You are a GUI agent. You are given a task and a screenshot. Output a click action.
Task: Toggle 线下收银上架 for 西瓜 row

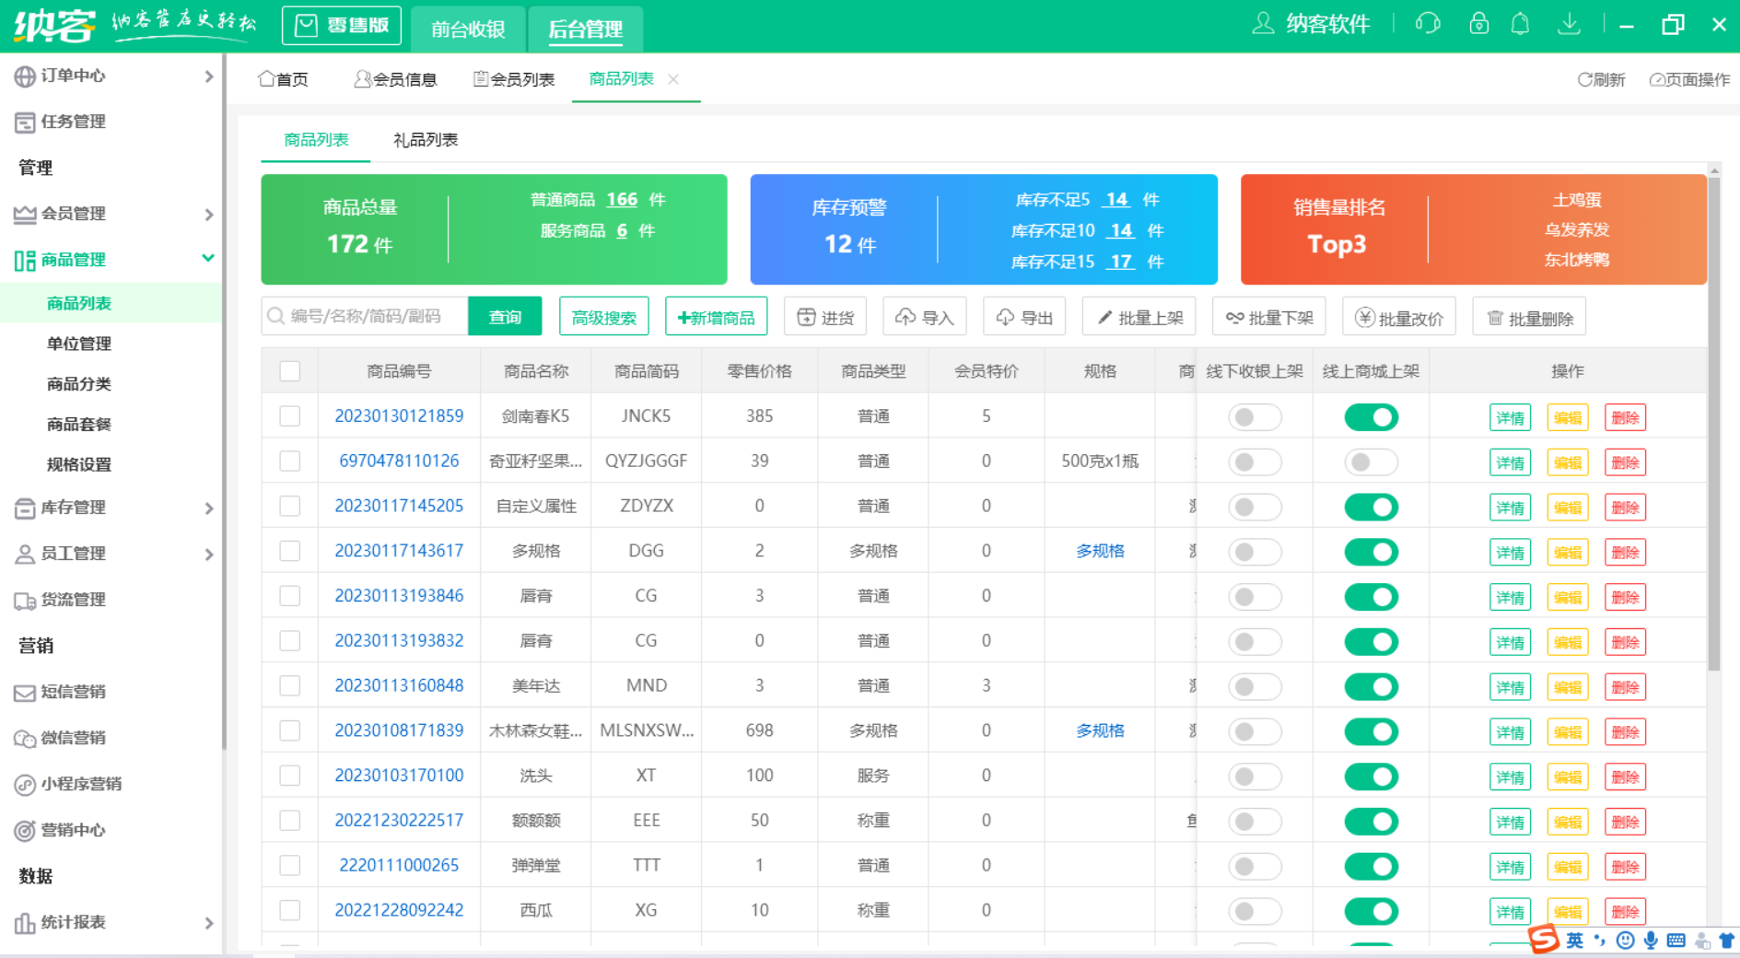[1255, 911]
